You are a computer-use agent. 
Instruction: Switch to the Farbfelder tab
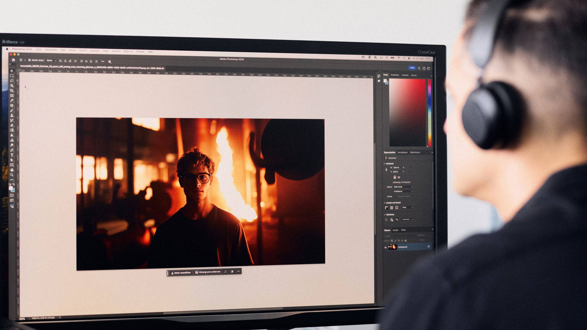(395, 75)
